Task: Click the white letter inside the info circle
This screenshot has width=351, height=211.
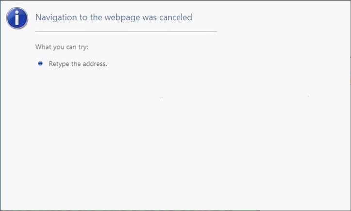Action: tap(17, 18)
